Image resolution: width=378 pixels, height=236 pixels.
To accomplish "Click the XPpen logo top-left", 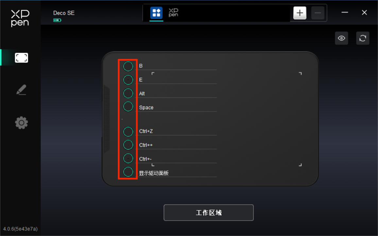I will (20, 18).
